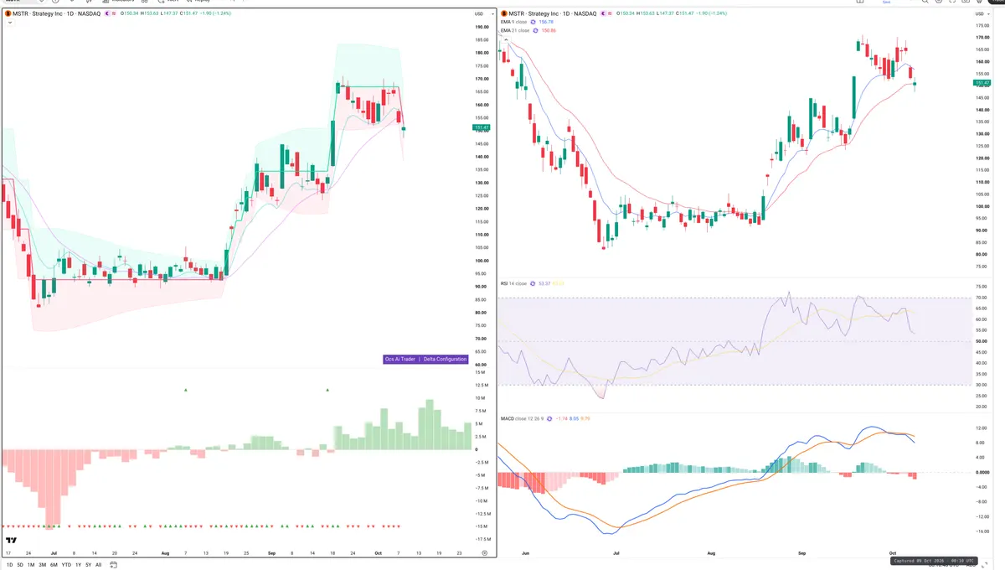This screenshot has height=570, width=1005.
Task: Set range to 5D
Action: 20,565
